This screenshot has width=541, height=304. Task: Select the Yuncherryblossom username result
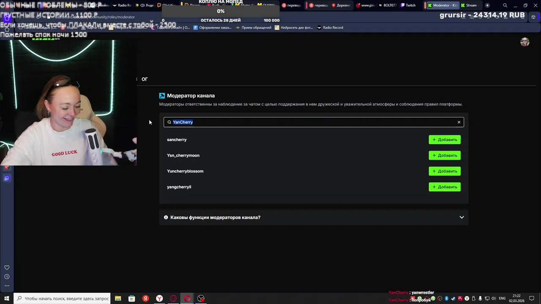click(185, 171)
